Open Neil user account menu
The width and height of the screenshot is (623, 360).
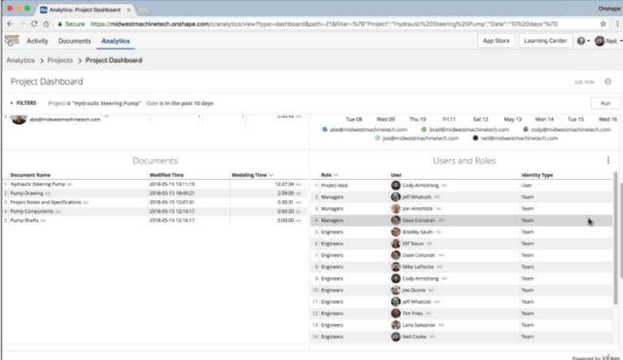point(608,41)
